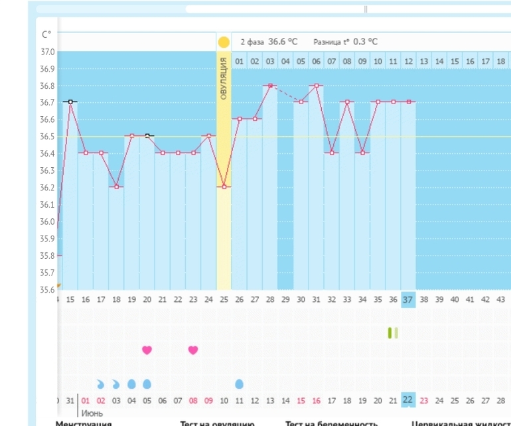The image size is (511, 426).
Task: Click the Тест на овуляцию legend label
Action: point(217,422)
